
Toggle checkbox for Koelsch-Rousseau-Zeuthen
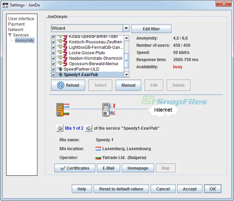(x=54, y=42)
